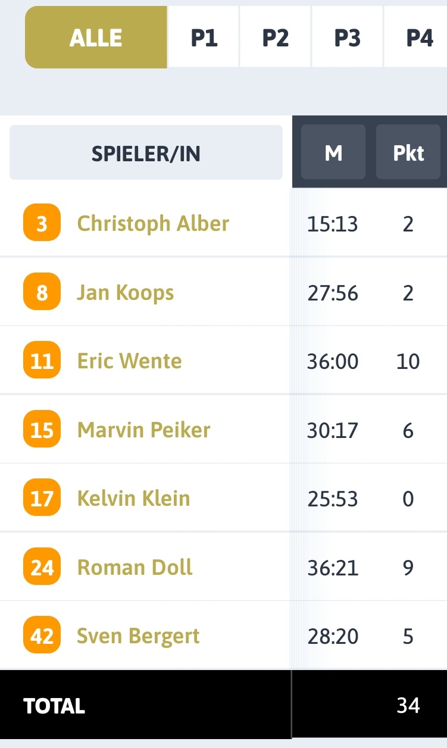The width and height of the screenshot is (447, 748).
Task: Click jersey number badge 15
Action: pyautogui.click(x=42, y=429)
